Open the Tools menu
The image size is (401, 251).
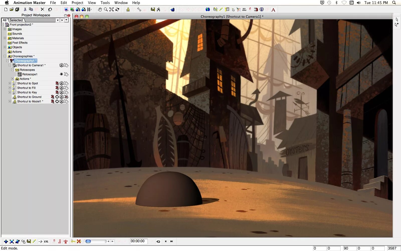point(105,3)
